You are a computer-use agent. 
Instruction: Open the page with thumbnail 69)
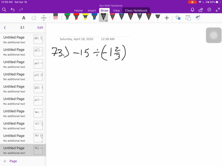[x=23, y=101]
